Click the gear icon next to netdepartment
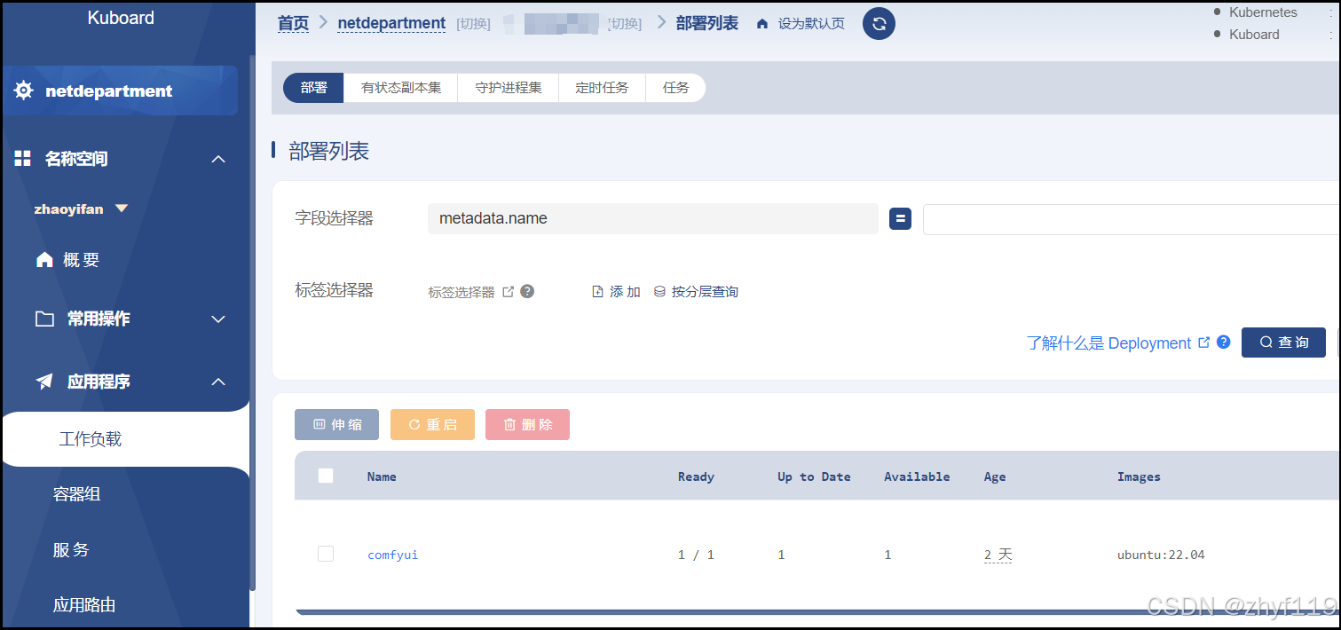The image size is (1341, 630). [x=23, y=91]
